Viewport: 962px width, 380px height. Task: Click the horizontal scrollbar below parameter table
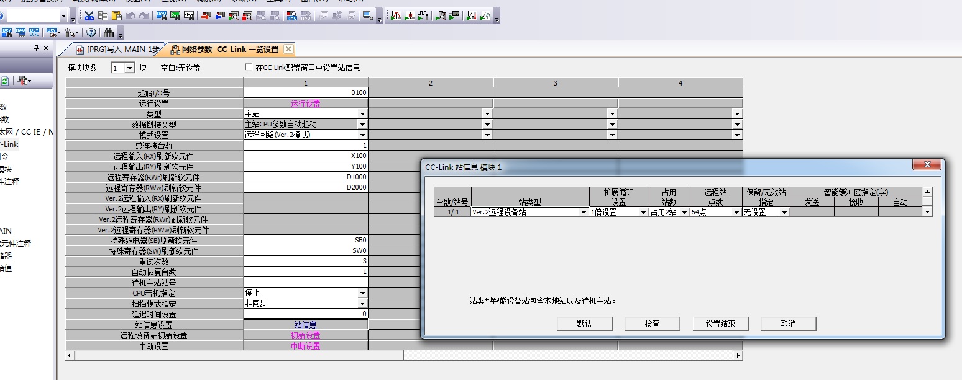[236, 356]
